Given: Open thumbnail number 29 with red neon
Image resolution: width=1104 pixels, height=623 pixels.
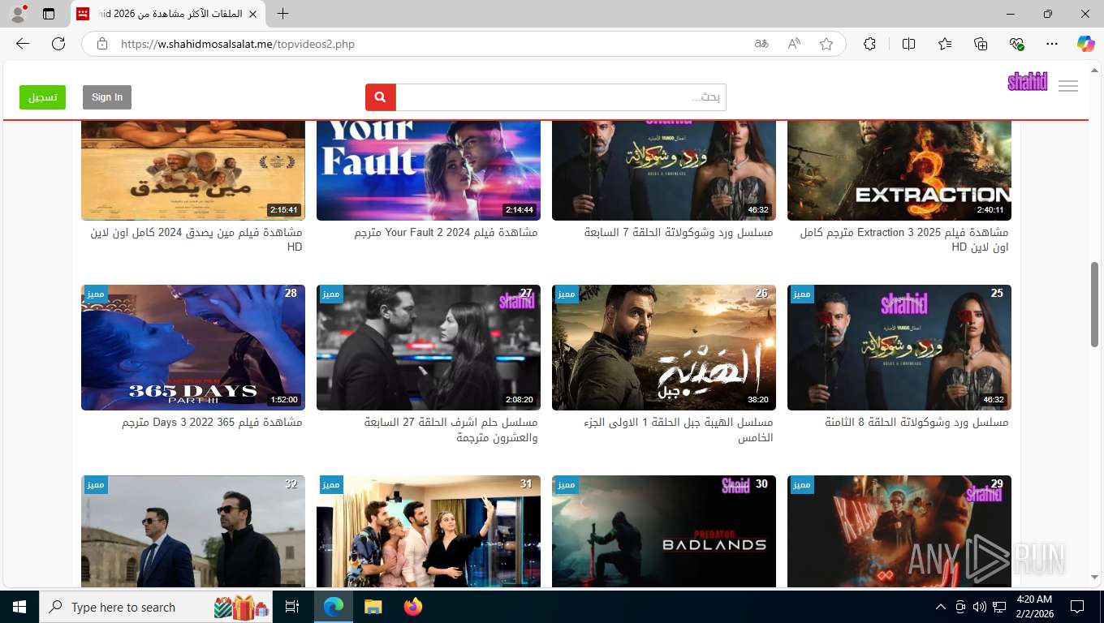Looking at the screenshot, I should click(899, 531).
